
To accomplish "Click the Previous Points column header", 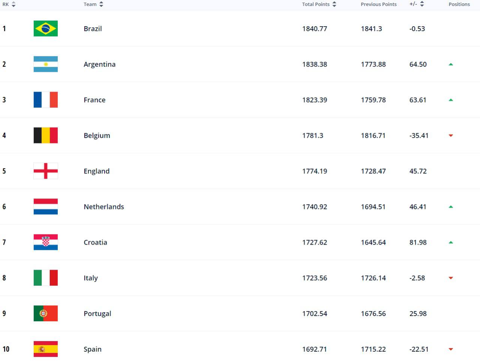I will (x=379, y=4).
